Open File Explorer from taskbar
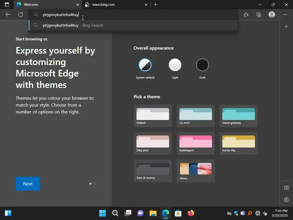Screen dimensions: 293x220 point(153,213)
